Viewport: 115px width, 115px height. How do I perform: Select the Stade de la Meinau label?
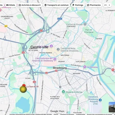point(74,92)
